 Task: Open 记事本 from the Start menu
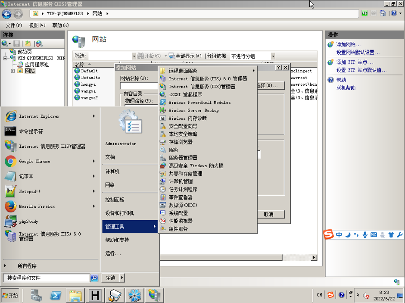50,176
